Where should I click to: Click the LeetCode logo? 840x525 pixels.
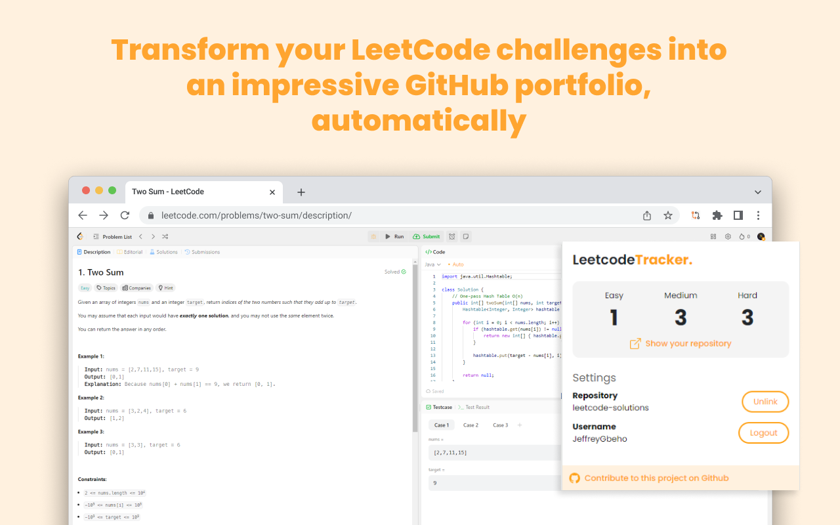tap(81, 236)
